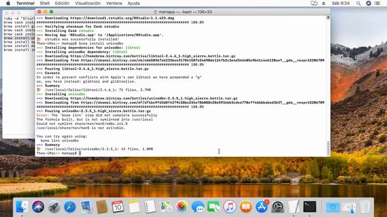Open the Visualización menu

[88, 3]
